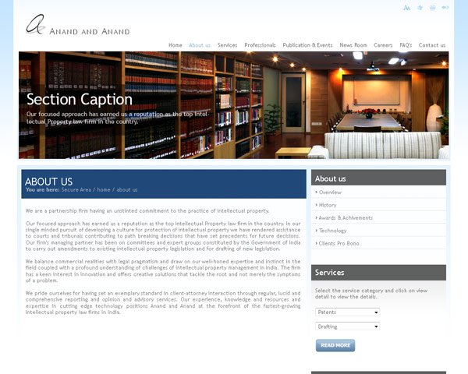Open History in About us sidebar
This screenshot has height=374, width=468.
point(328,205)
